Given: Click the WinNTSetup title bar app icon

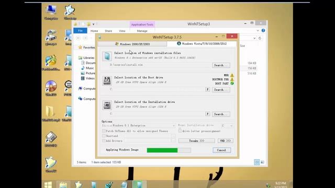Looking at the screenshot, I should (99, 37).
